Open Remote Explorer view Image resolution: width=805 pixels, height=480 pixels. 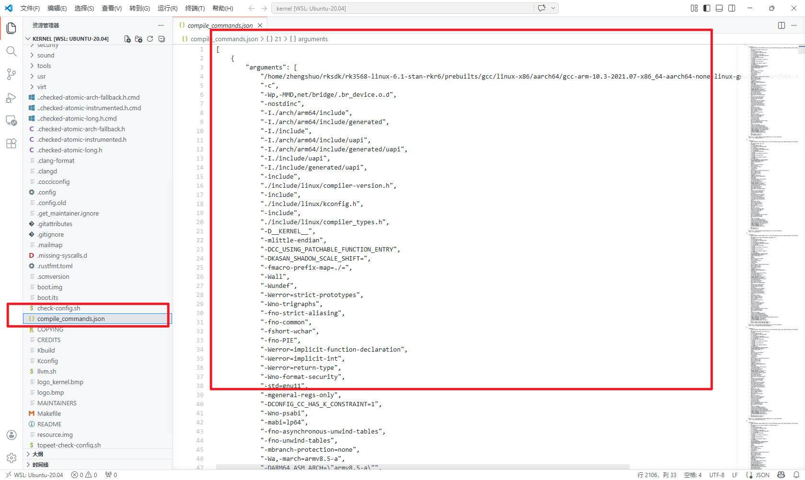(11, 120)
